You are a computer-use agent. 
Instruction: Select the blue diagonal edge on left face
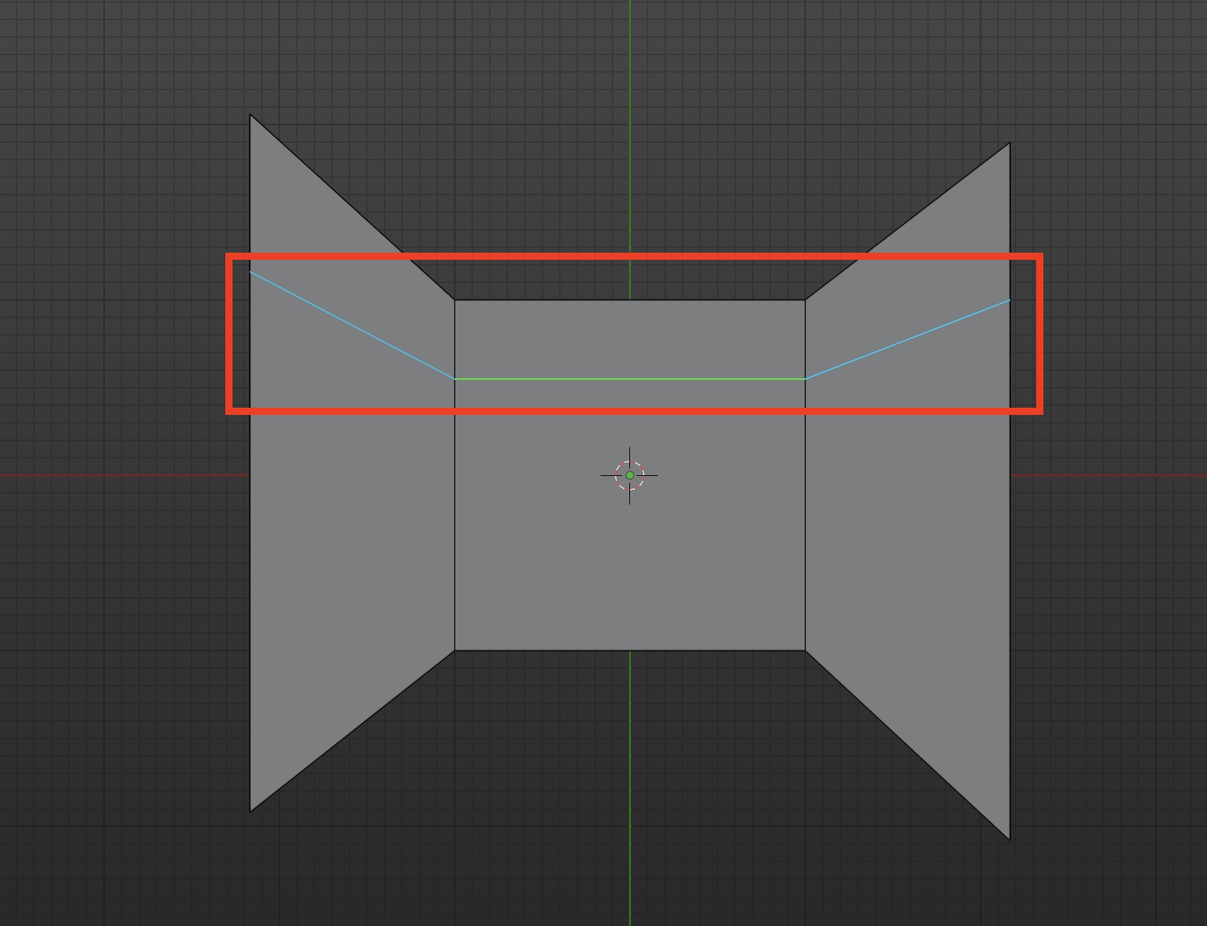click(352, 324)
